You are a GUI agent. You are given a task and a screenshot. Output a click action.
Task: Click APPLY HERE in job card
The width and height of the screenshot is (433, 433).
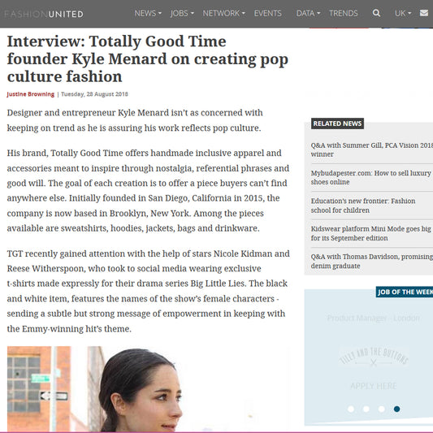374,386
